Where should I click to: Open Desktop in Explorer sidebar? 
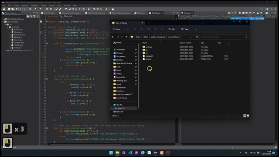(x=118, y=60)
